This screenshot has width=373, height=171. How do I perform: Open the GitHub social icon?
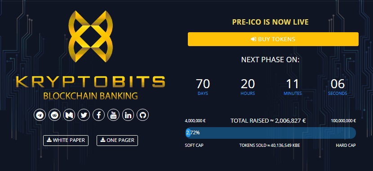143,115
